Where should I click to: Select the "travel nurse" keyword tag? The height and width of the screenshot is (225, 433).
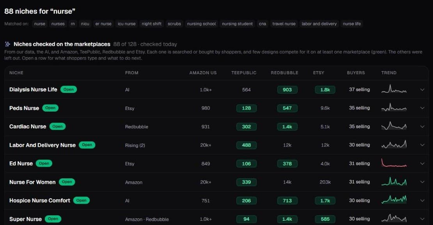tap(284, 24)
